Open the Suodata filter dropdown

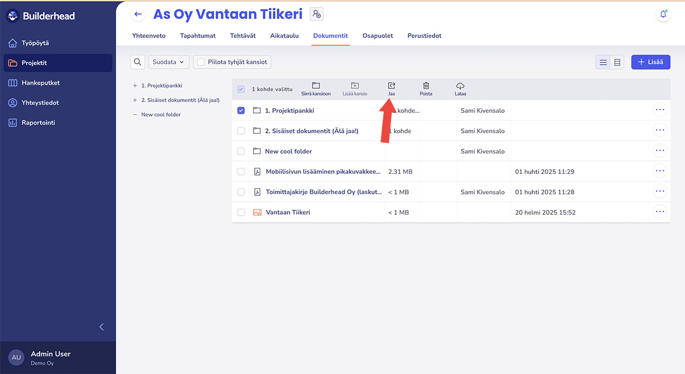point(168,62)
